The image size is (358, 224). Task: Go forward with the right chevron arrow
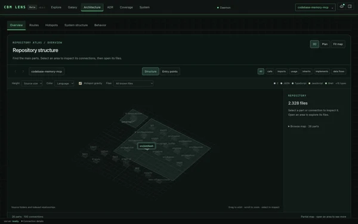(23, 71)
